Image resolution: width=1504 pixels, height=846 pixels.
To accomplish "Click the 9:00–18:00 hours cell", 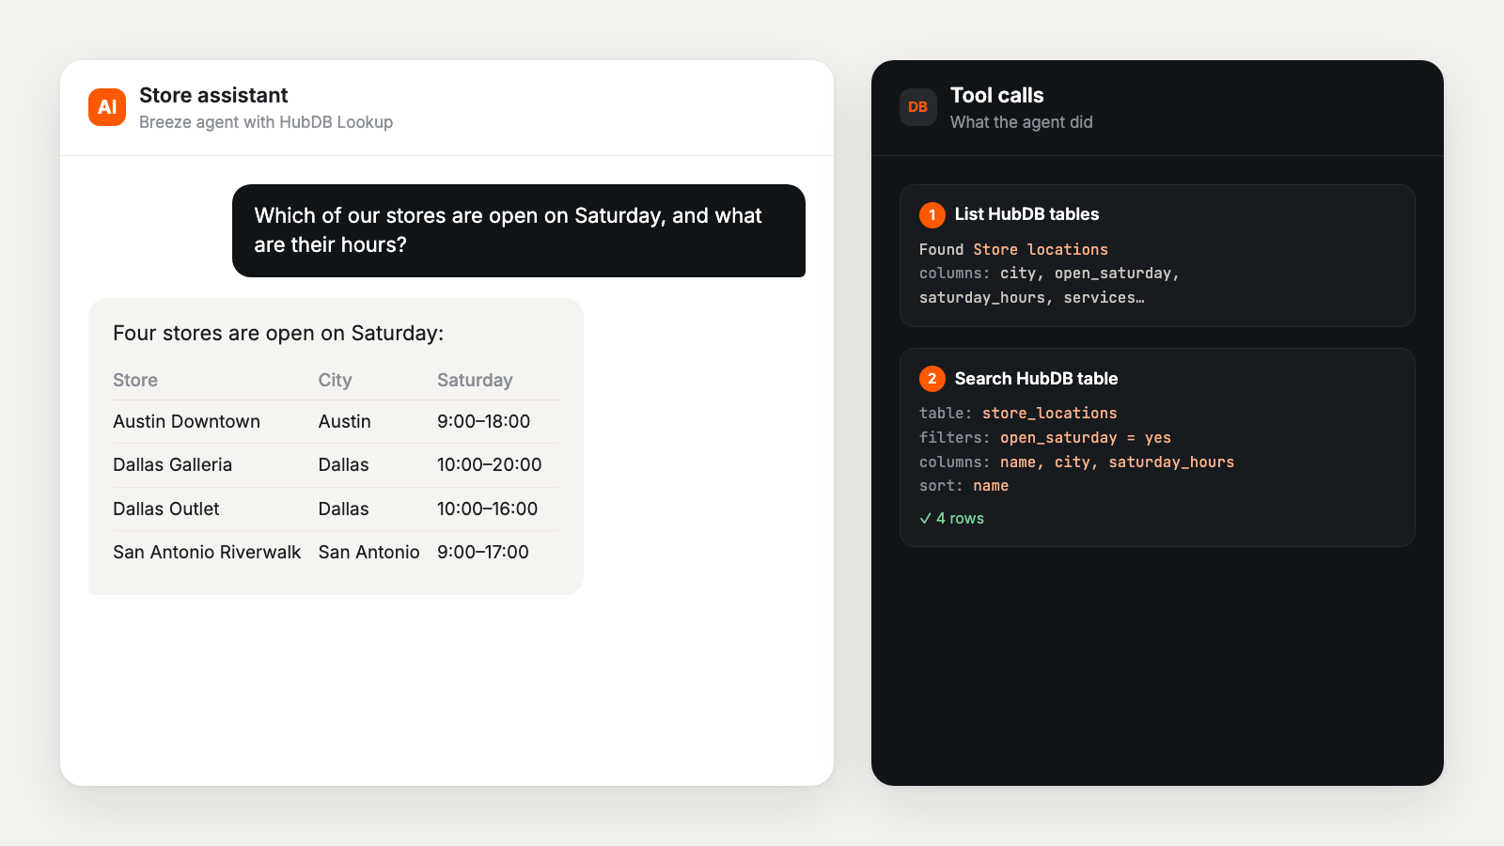I will 483,421.
